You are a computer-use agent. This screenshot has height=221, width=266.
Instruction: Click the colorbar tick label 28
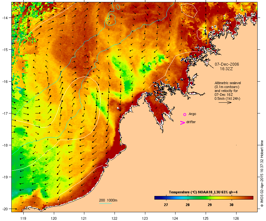coord(187,205)
